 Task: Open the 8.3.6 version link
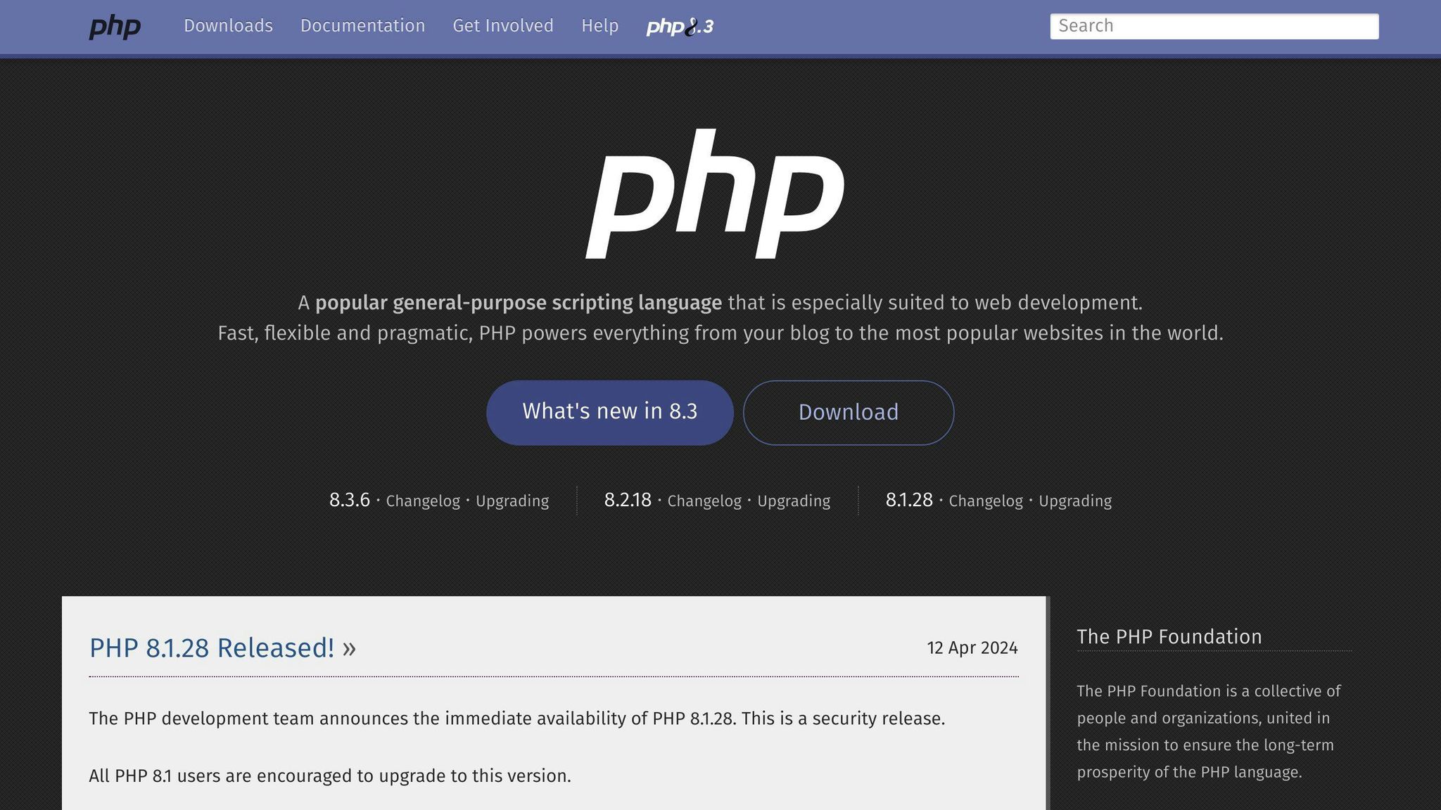coord(350,500)
